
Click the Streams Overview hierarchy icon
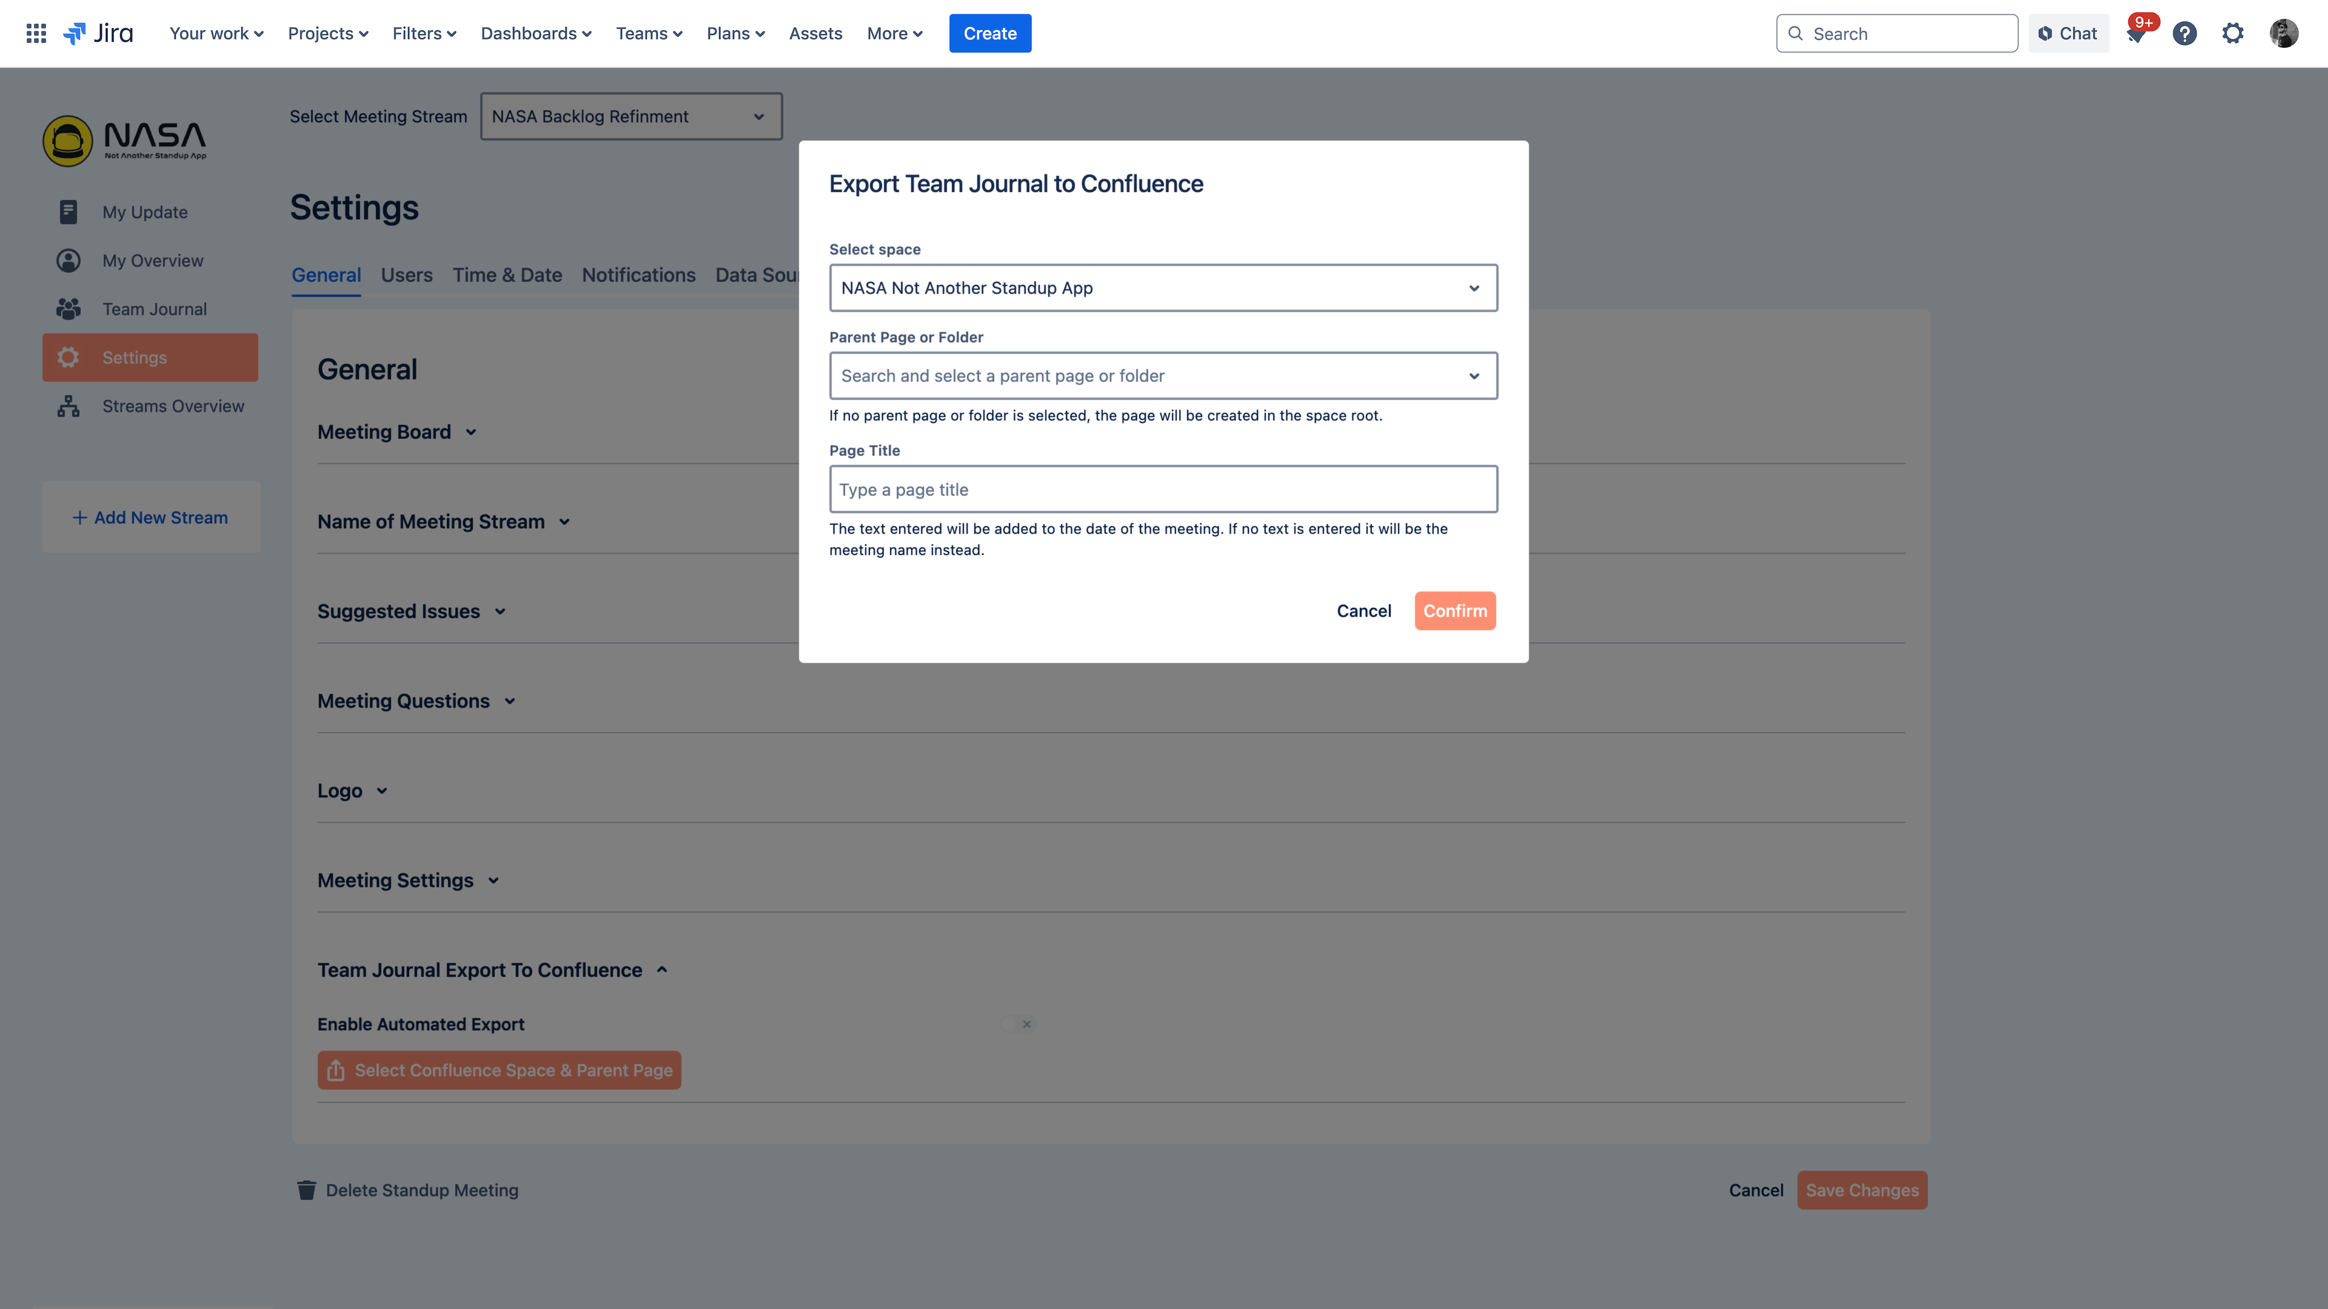68,407
